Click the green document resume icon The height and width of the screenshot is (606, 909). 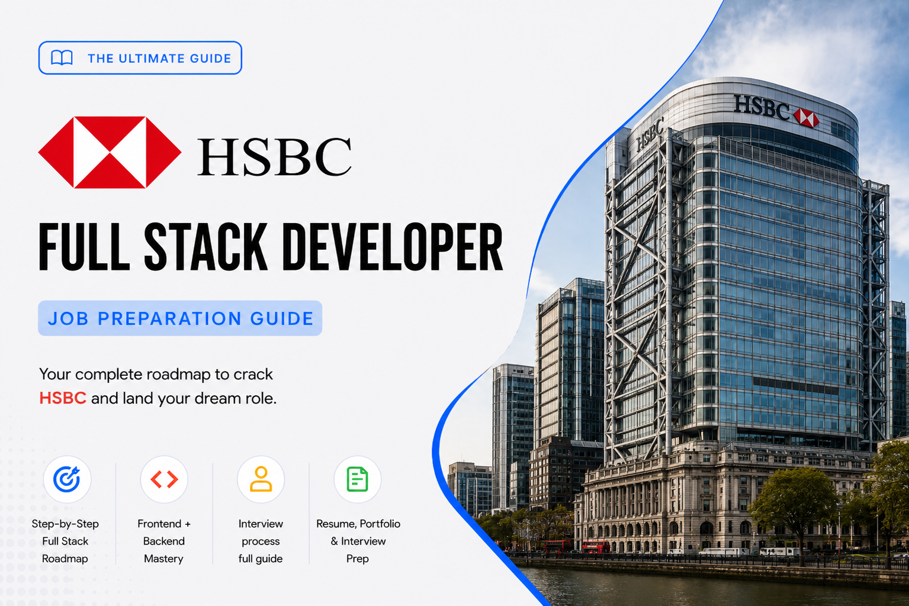[358, 479]
